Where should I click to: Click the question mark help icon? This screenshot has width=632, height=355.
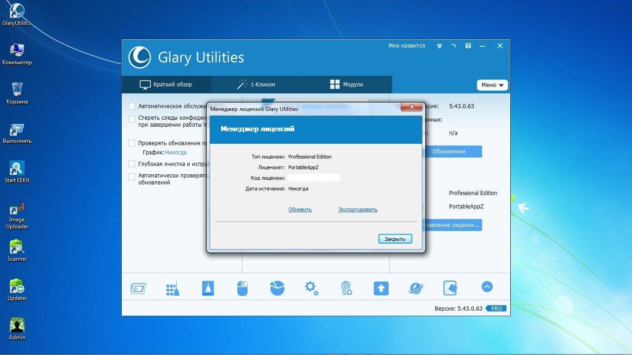(468, 46)
